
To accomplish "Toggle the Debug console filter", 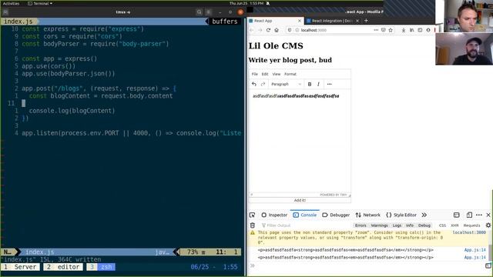I will tap(424, 225).
